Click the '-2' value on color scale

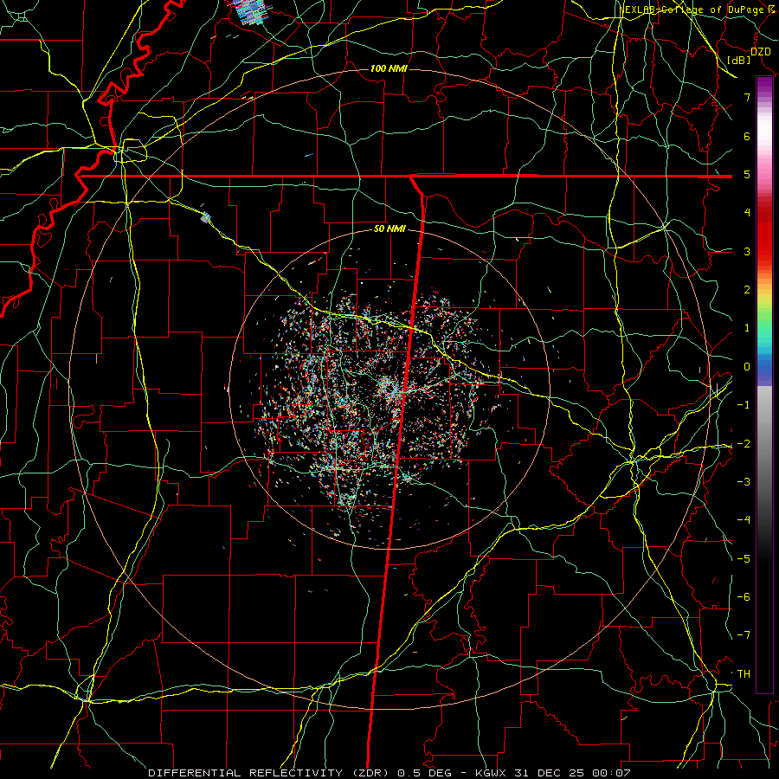coord(744,443)
